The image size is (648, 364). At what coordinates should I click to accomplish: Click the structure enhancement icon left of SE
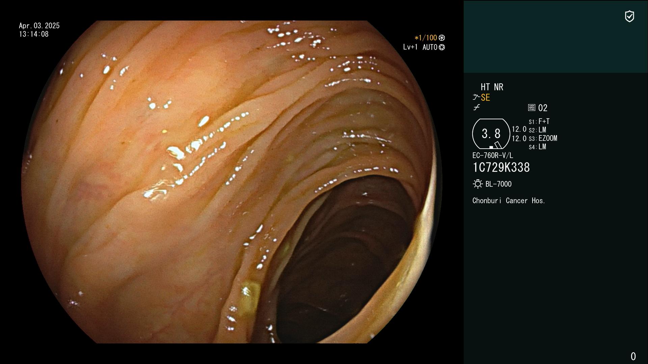tap(476, 97)
